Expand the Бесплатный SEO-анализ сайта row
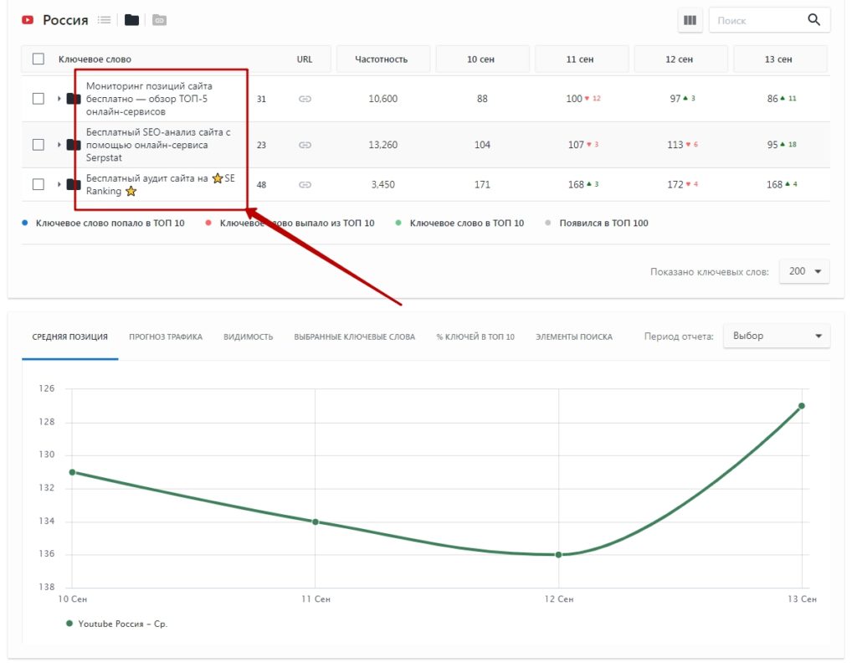 pyautogui.click(x=59, y=145)
